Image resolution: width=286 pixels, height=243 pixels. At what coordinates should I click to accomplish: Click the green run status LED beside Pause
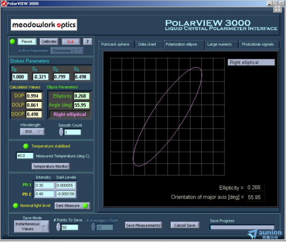click(12, 42)
